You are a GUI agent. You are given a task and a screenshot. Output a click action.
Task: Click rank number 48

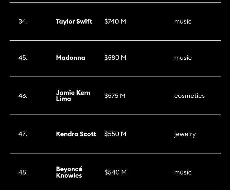23,172
